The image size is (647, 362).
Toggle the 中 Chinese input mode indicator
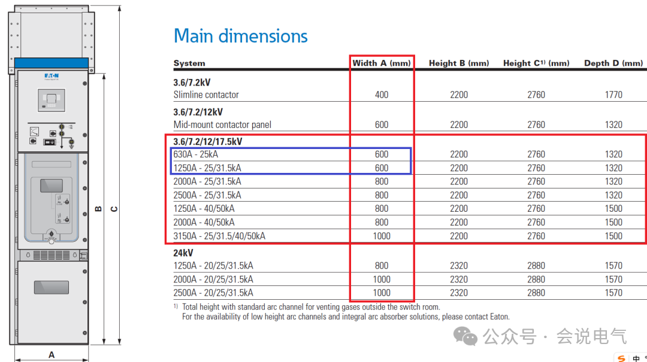click(x=635, y=358)
